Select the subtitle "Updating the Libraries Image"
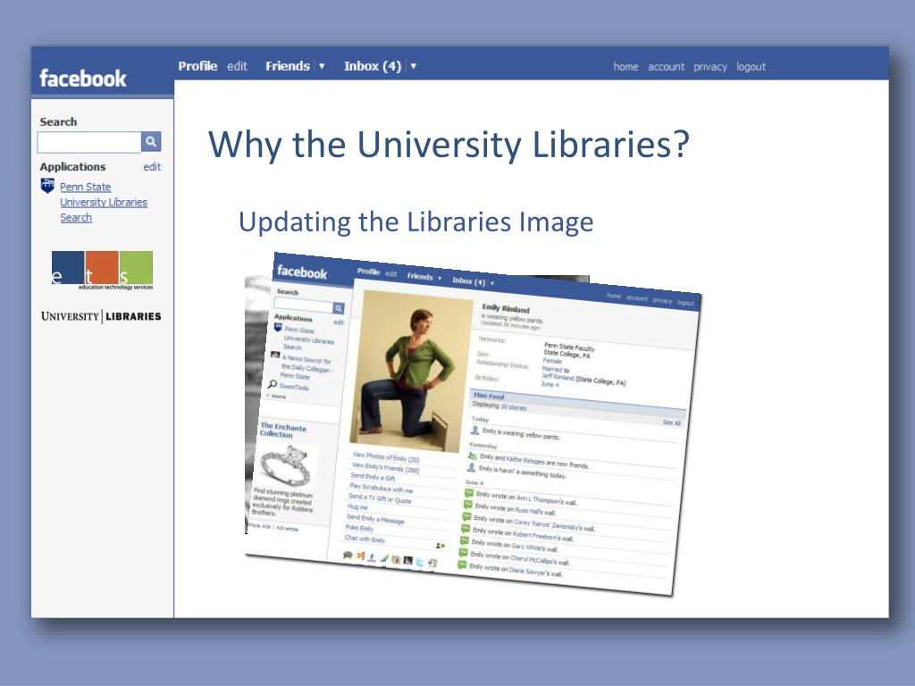Screen dimensions: 915x686 coord(416,222)
